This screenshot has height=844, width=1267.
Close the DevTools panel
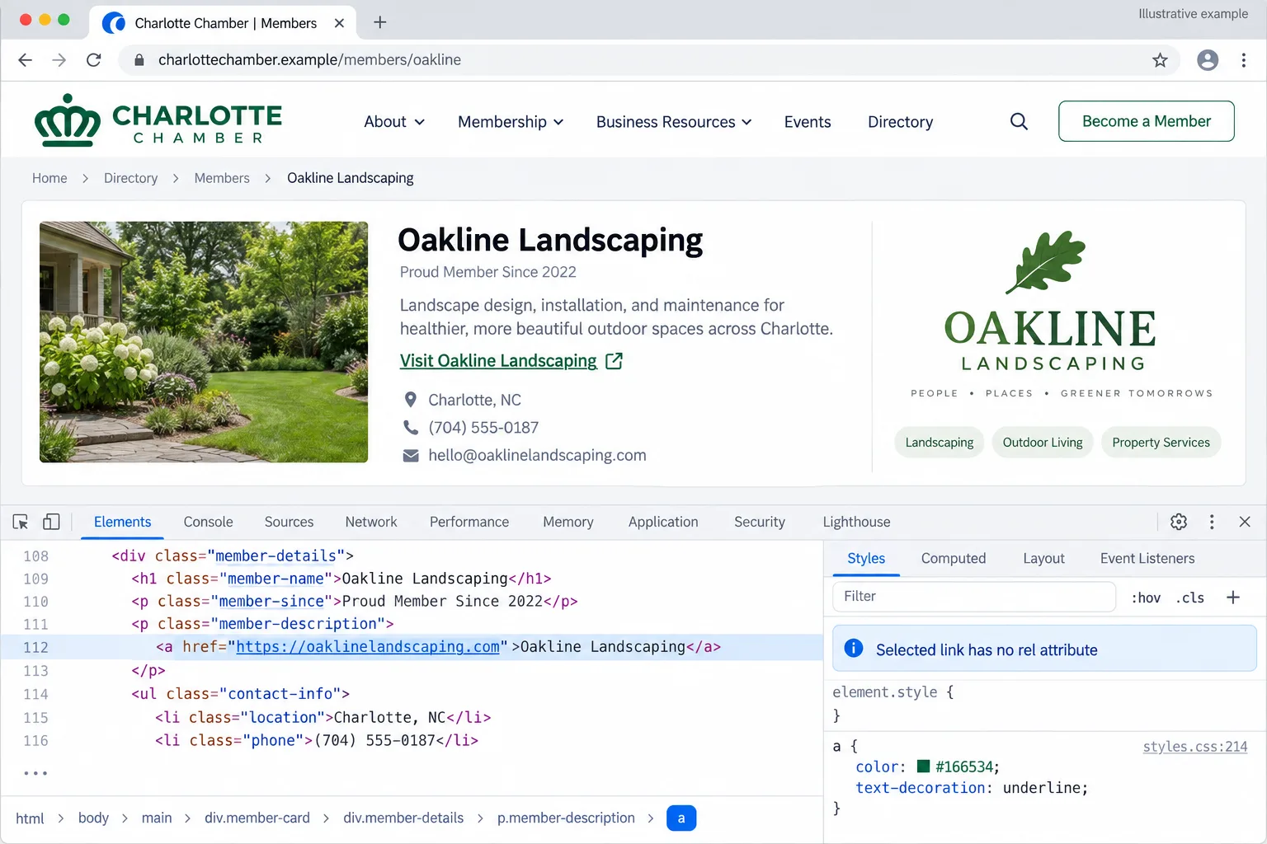point(1245,522)
